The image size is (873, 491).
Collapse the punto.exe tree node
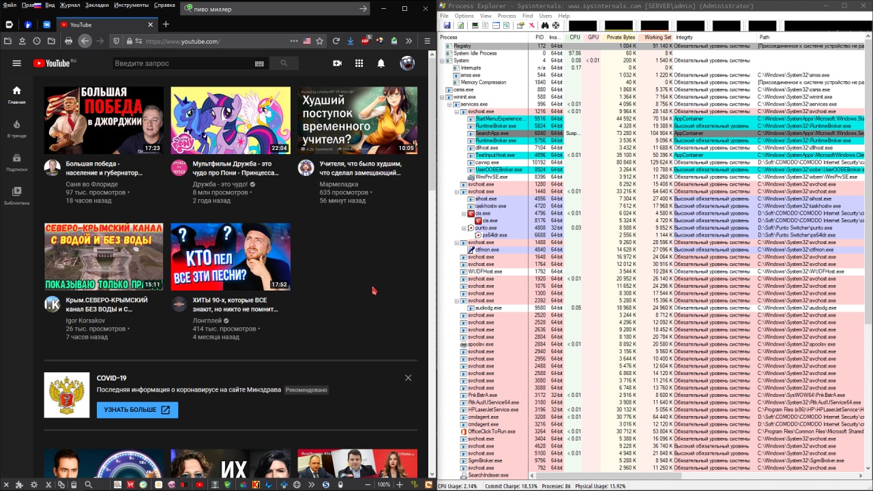pos(464,228)
